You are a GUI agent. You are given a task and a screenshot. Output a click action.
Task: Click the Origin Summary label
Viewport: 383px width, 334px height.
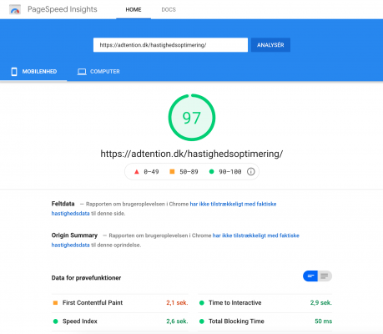[x=74, y=235]
